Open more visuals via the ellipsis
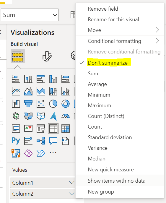Screen dimensions: 166x203 tap(53, 152)
